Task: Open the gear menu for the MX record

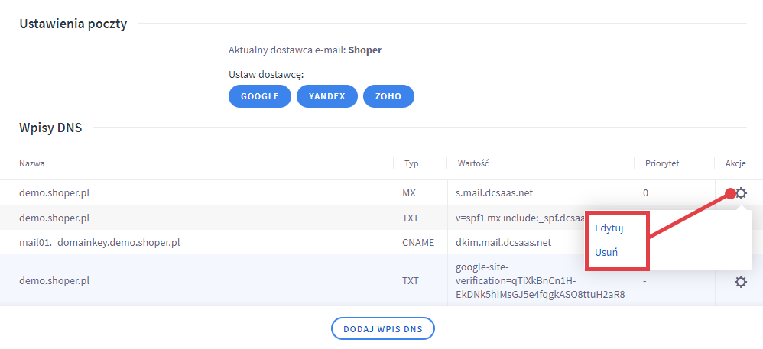Action: click(740, 193)
